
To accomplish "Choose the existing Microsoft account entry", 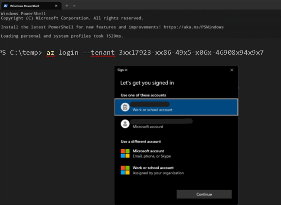I will (x=176, y=124).
